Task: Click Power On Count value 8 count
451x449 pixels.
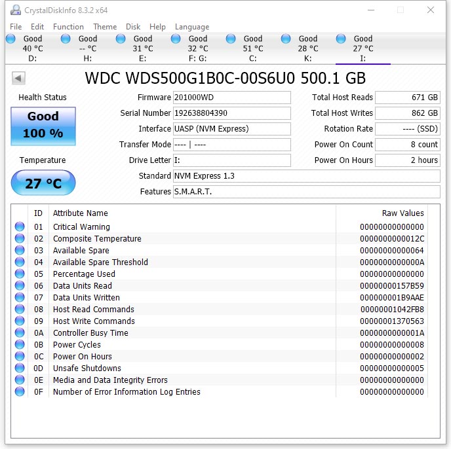Action: [408, 145]
